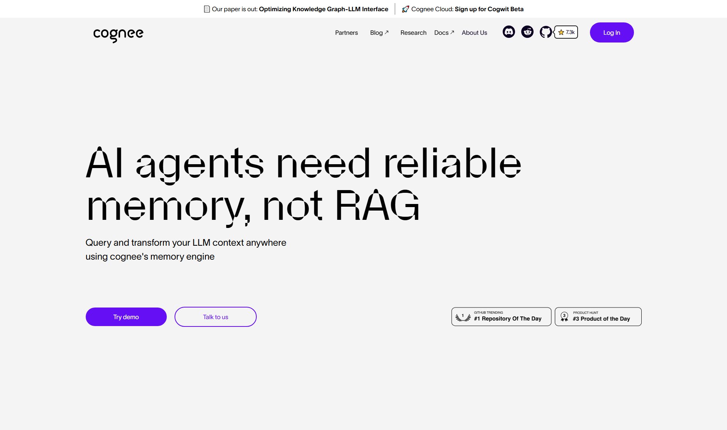Viewport: 727px width, 430px height.
Task: Navigate to About Us
Action: pyautogui.click(x=474, y=32)
